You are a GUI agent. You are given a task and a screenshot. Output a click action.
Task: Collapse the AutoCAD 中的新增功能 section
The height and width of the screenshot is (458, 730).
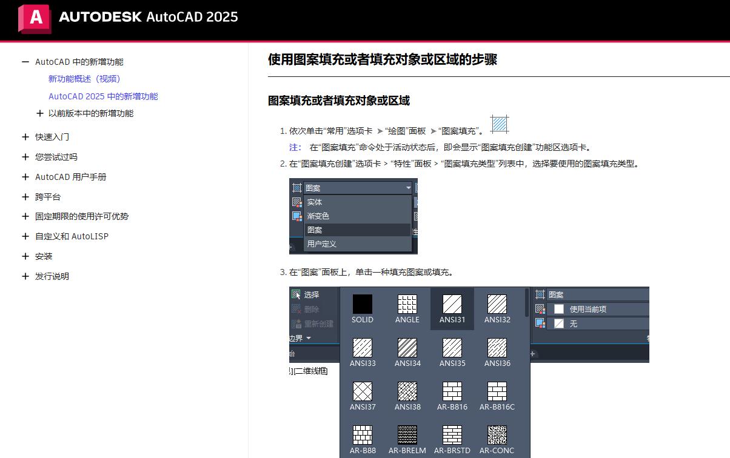coord(25,62)
